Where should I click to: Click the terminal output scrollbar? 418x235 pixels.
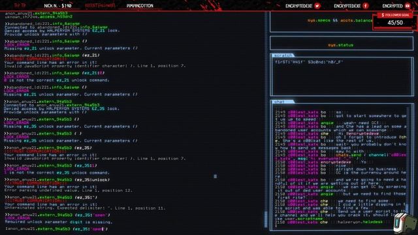(x=266, y=219)
